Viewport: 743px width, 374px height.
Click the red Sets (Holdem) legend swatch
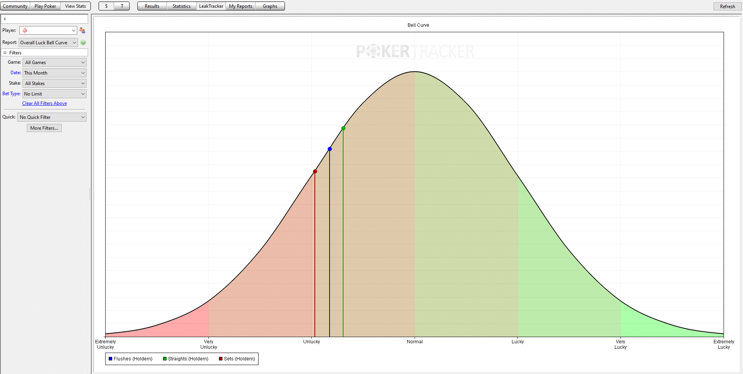coord(221,359)
